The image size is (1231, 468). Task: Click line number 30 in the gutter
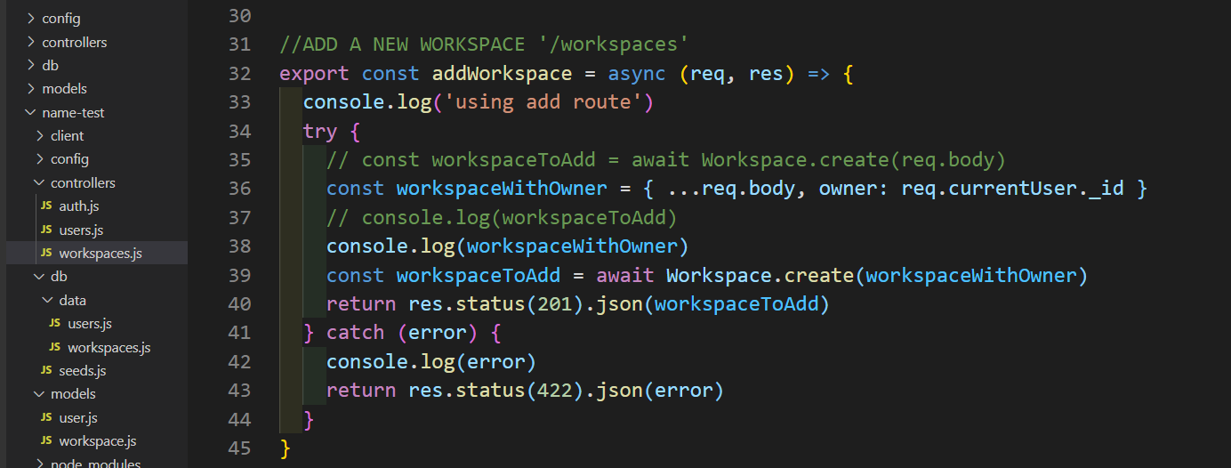239,16
